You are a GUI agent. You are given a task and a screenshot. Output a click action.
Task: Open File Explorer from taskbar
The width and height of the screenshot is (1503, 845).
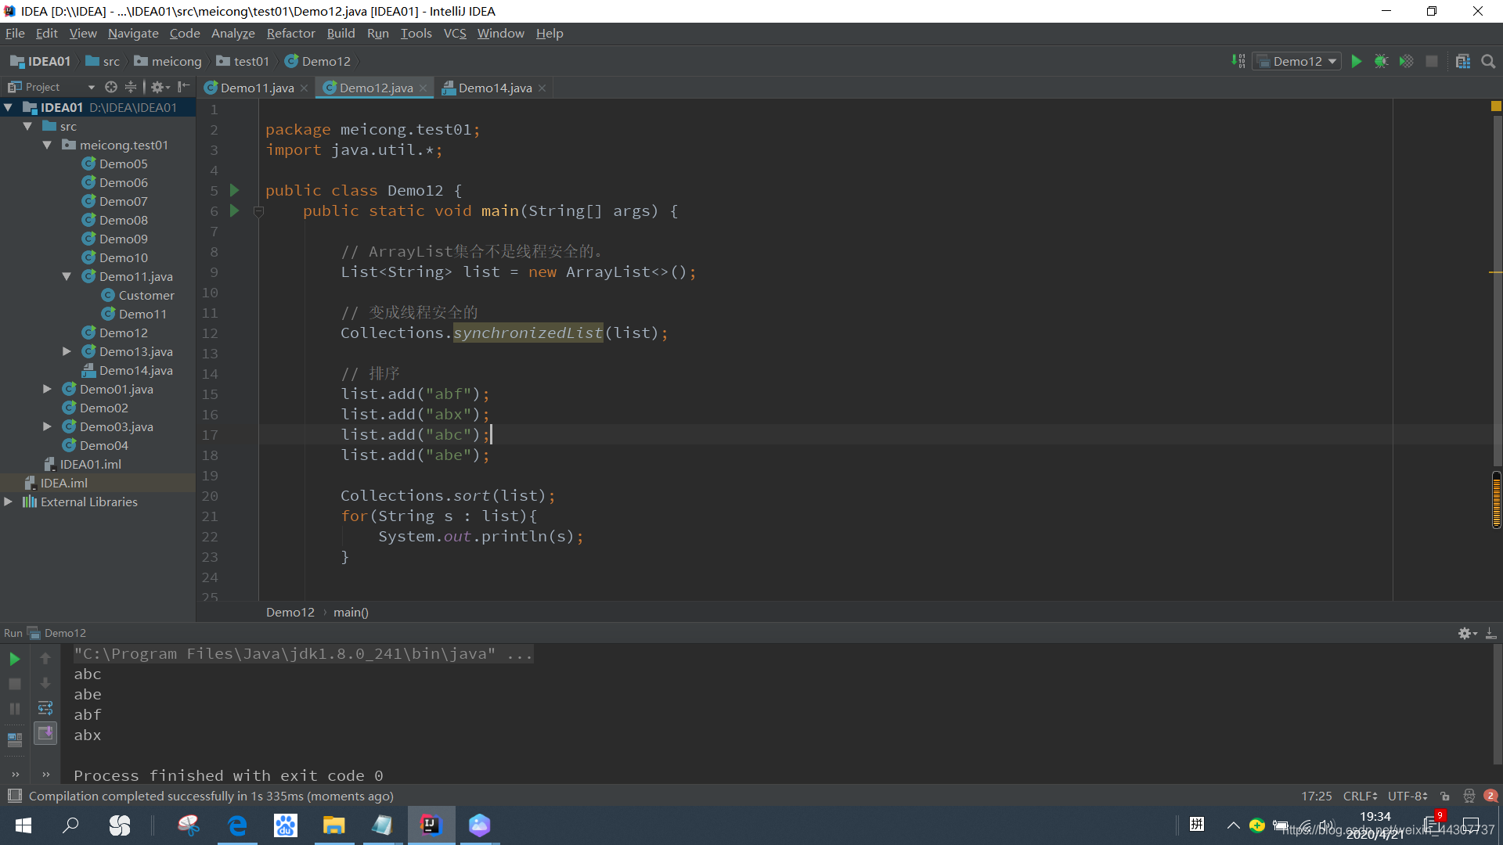point(334,825)
